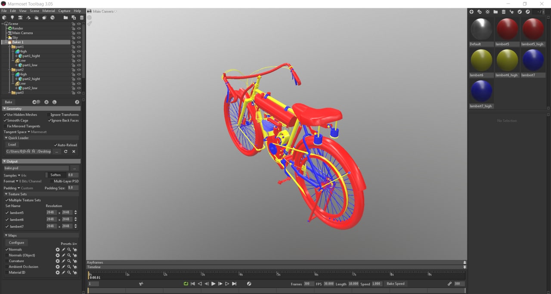Click the trash icon in scene toolbar
Image resolution: width=551 pixels, height=294 pixels.
click(x=82, y=18)
